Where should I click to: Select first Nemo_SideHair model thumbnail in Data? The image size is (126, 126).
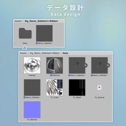(x=77, y=65)
